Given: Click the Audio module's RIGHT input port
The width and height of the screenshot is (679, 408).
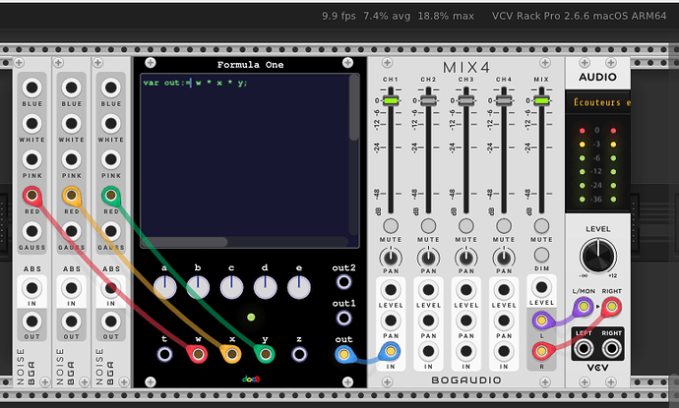Looking at the screenshot, I should 613,308.
